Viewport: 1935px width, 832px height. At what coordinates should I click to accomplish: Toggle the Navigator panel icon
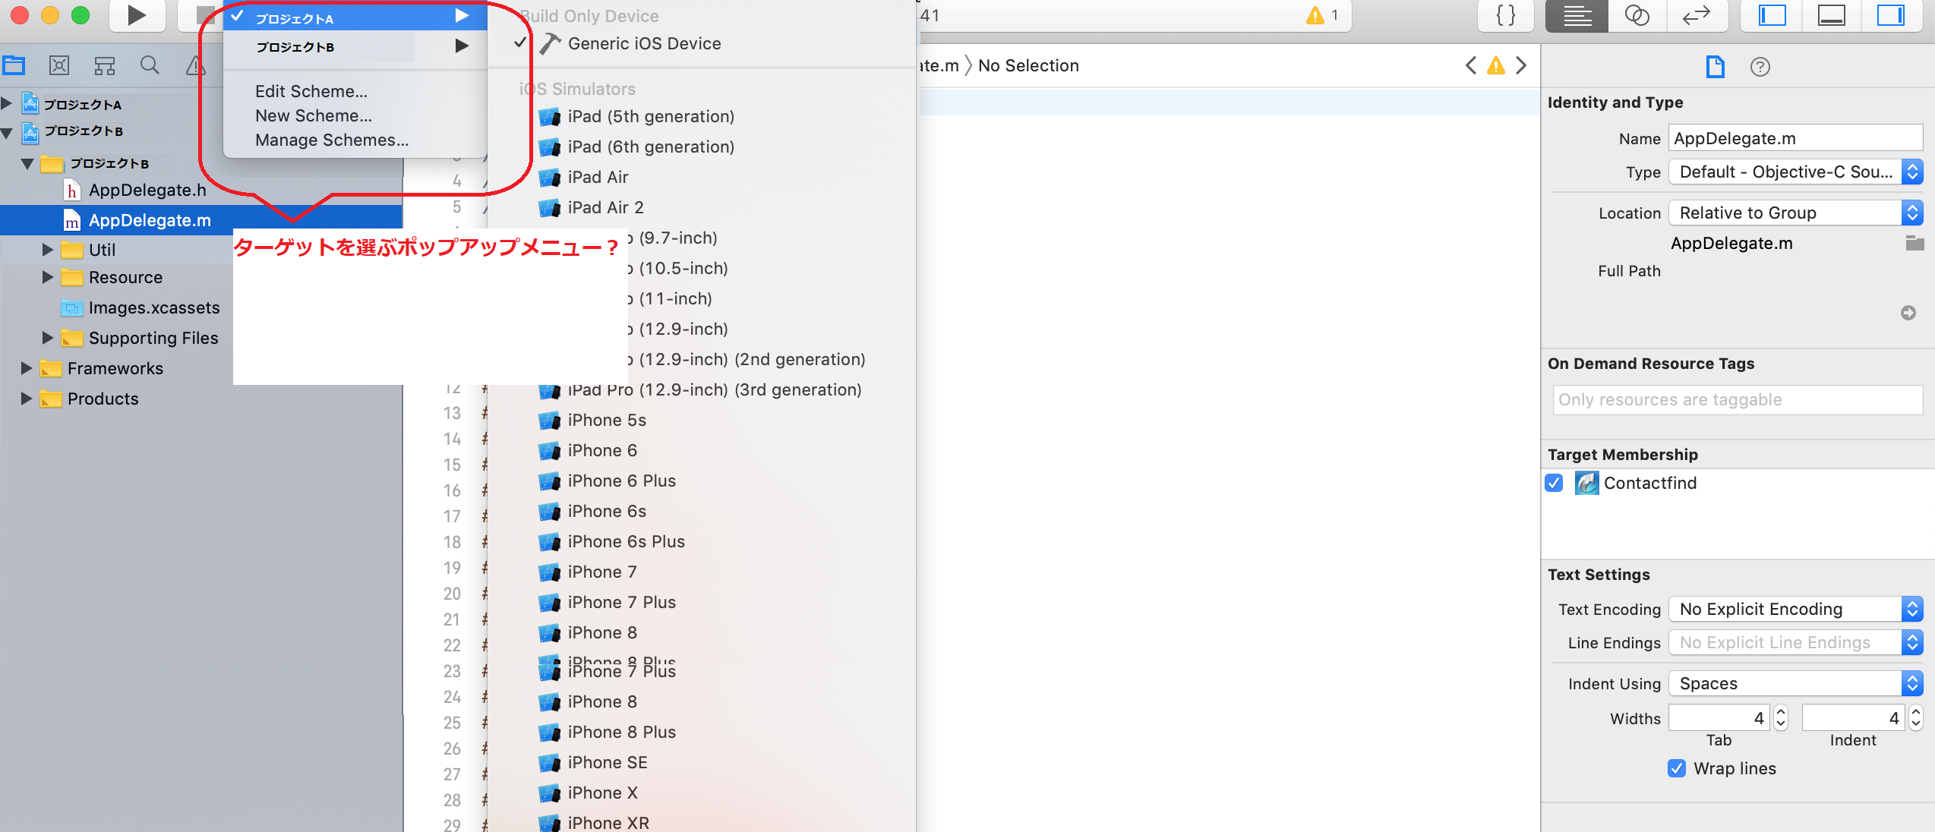click(x=1772, y=15)
